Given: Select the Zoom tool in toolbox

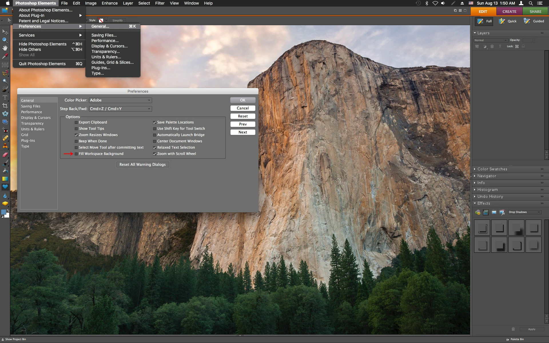Looking at the screenshot, I should click(5, 40).
